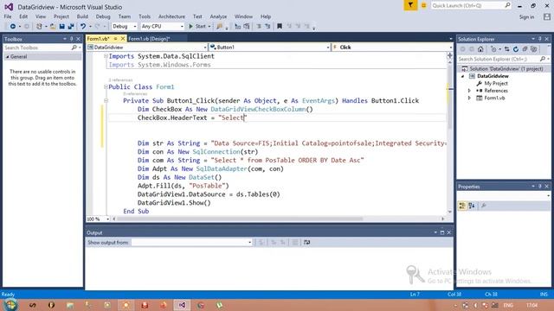The image size is (554, 311).
Task: Open the Button1 object dropdown in the editor
Action: [269, 48]
